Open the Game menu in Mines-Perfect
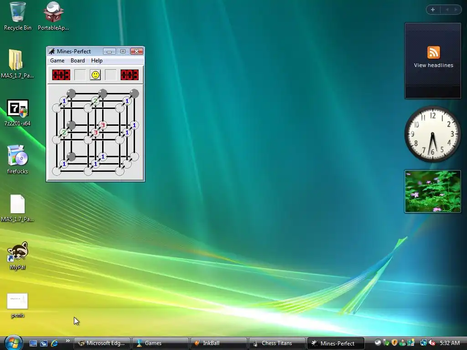This screenshot has height=350, width=467. click(57, 61)
